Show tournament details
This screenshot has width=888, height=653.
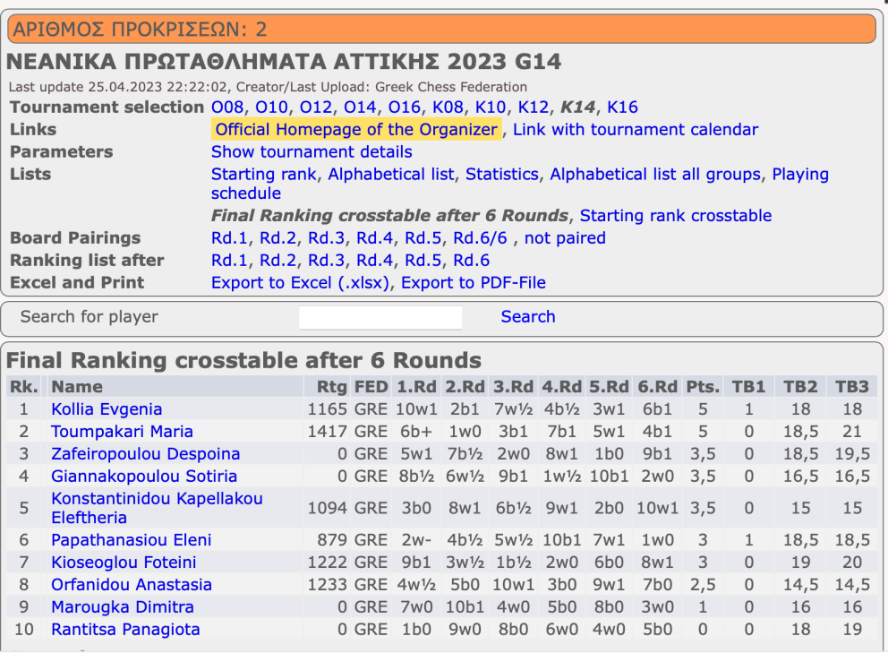click(x=312, y=152)
